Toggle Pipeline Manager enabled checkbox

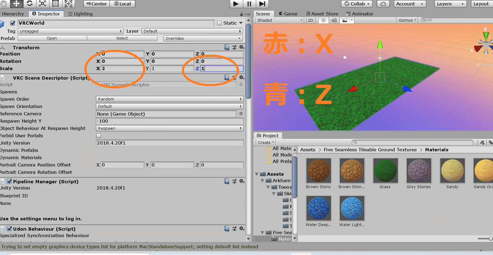9,181
